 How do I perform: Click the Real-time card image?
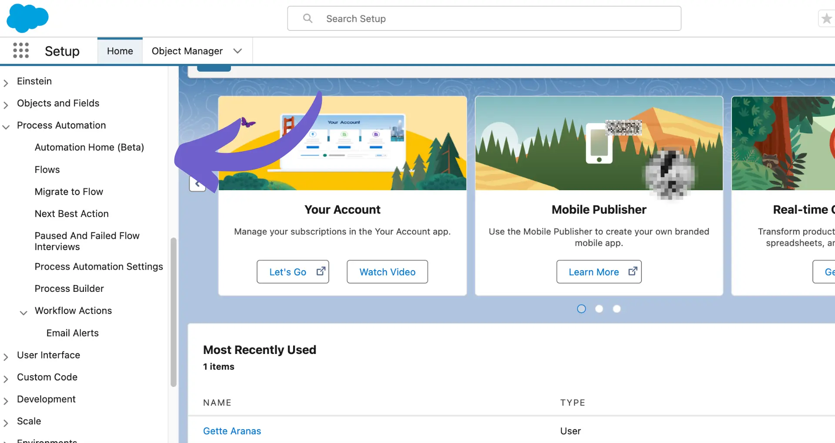(x=783, y=143)
